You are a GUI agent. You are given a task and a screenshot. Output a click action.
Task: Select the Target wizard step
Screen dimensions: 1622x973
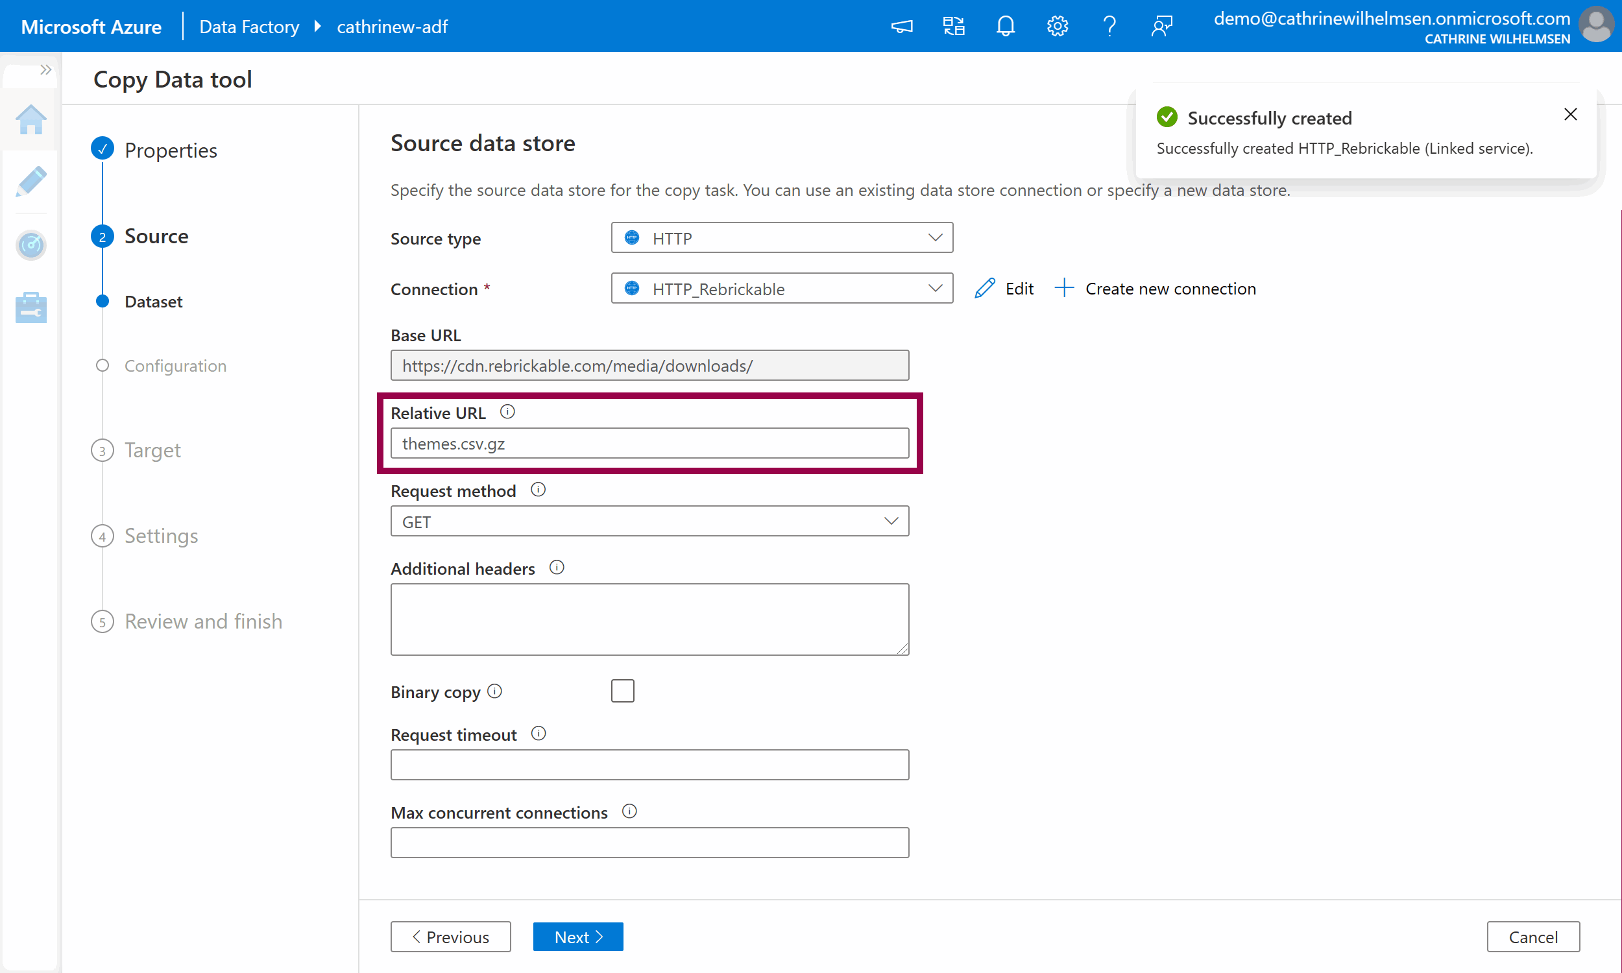pyautogui.click(x=152, y=450)
